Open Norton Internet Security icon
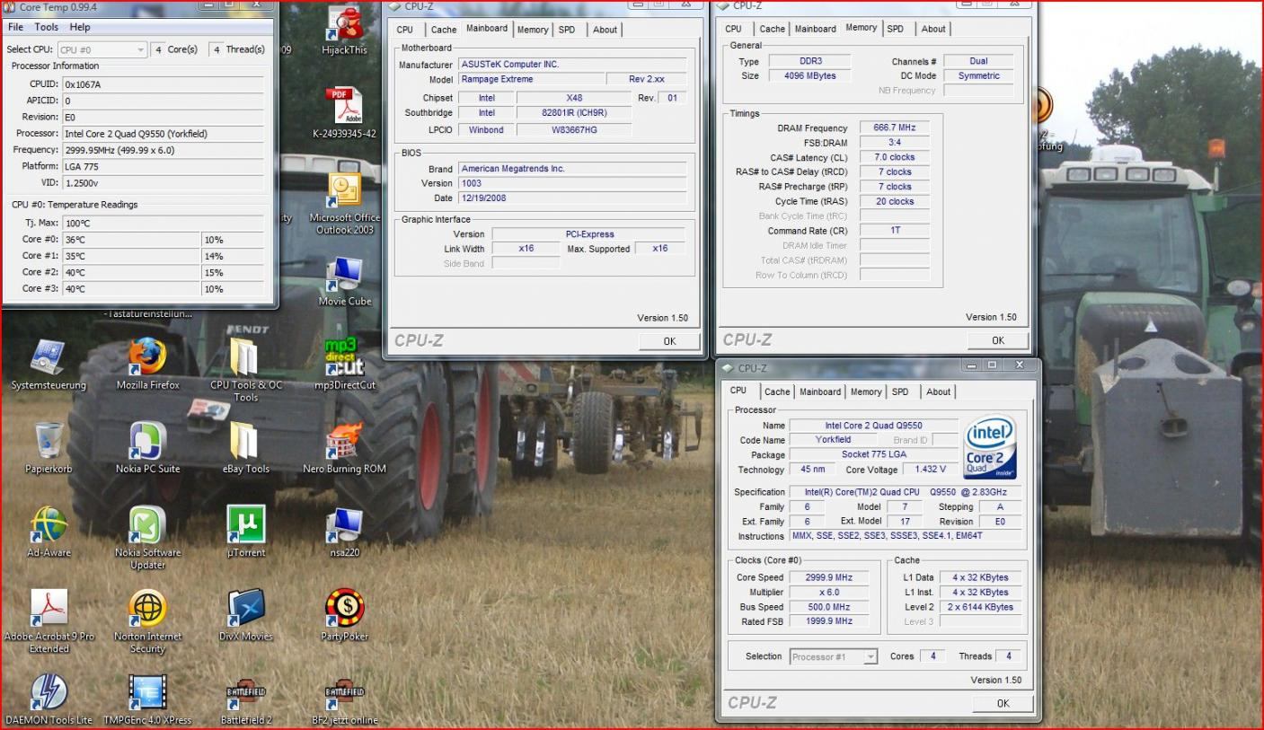The width and height of the screenshot is (1264, 730). pos(147,621)
